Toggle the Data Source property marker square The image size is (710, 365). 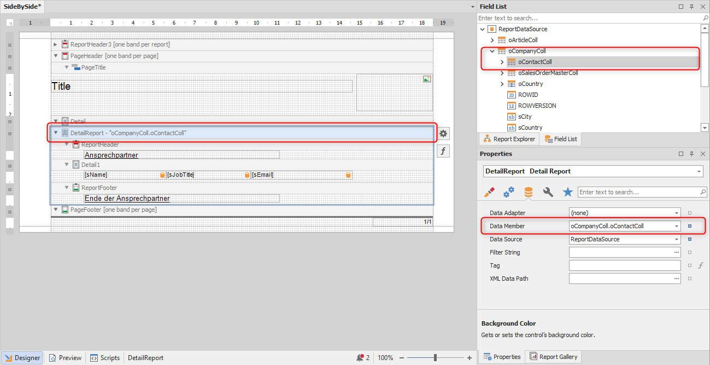pyautogui.click(x=690, y=239)
